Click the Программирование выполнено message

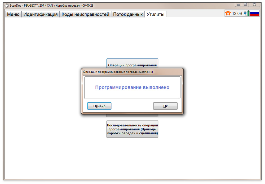click(x=132, y=87)
